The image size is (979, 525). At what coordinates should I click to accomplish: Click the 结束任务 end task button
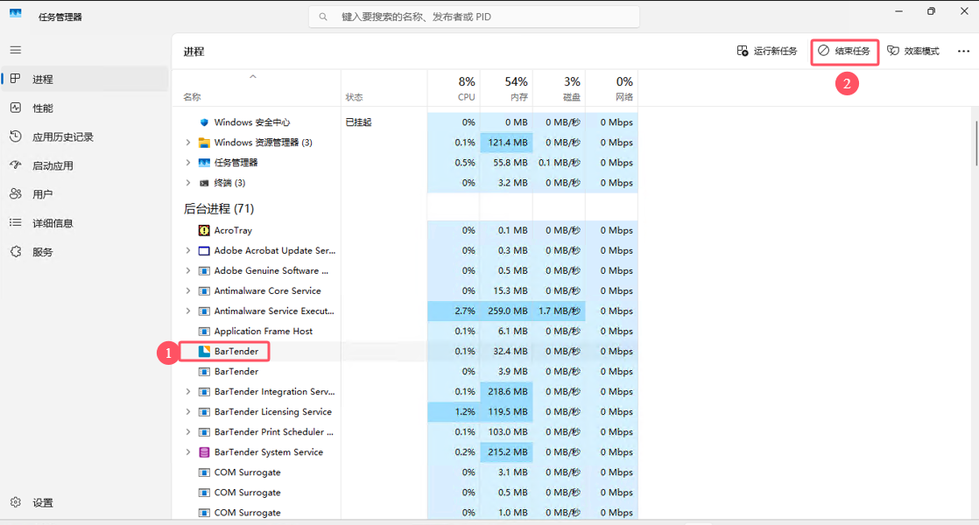844,51
